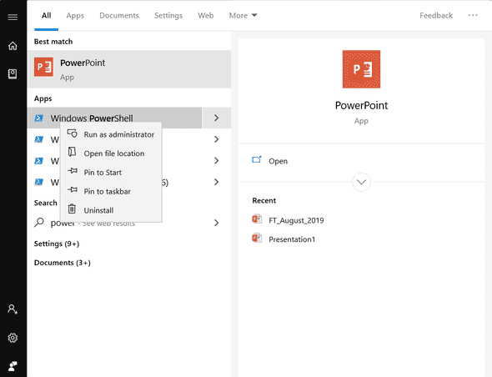Choose Run as administrator
This screenshot has height=377, width=492.
pos(111,134)
